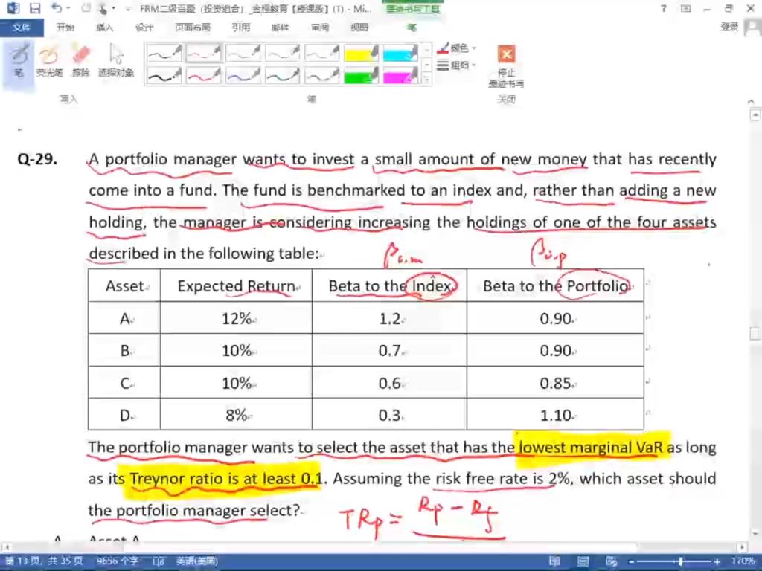The height and width of the screenshot is (571, 762).
Task: Click the zoom out minus button
Action: (x=631, y=562)
